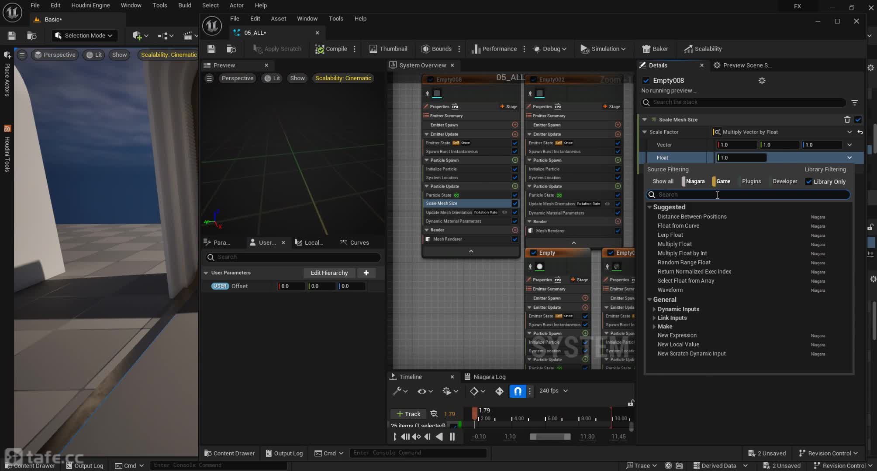Uncheck Scale Mesh Size module in Details

click(x=858, y=119)
